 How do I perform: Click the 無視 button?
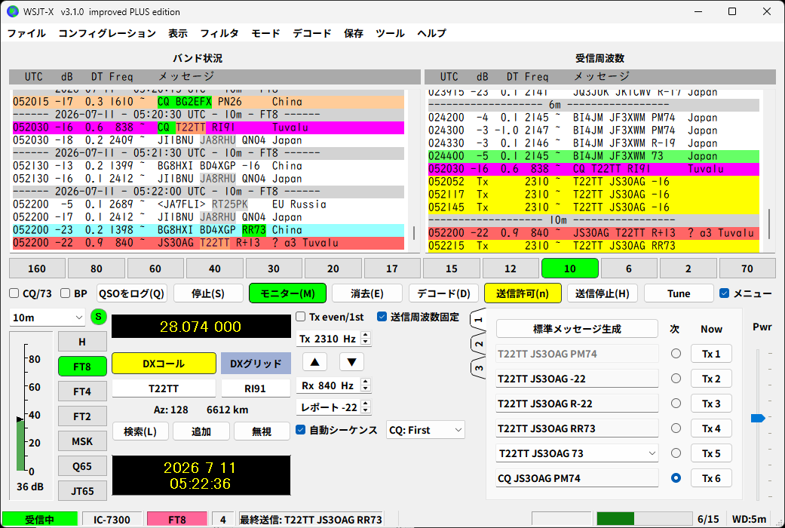(x=262, y=431)
